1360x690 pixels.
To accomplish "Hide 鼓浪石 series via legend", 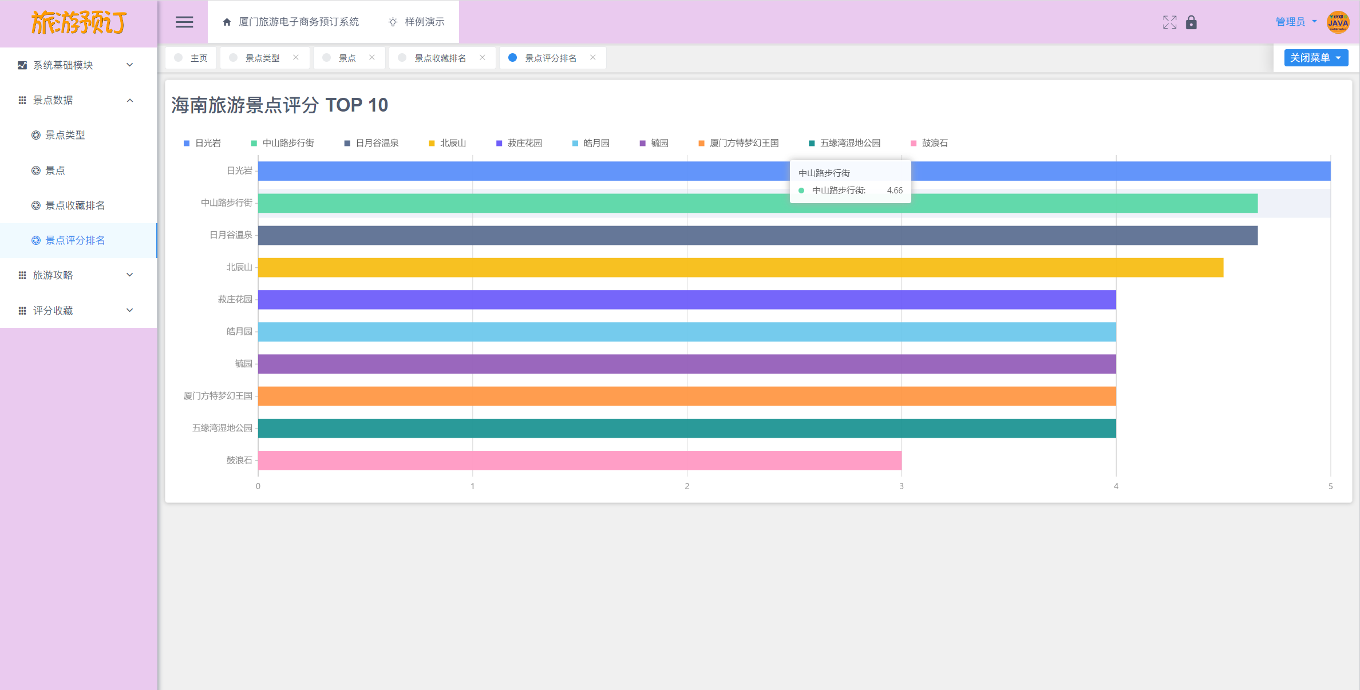I will 929,143.
